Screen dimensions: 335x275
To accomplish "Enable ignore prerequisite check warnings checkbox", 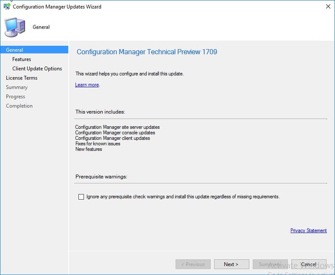I will (x=81, y=197).
